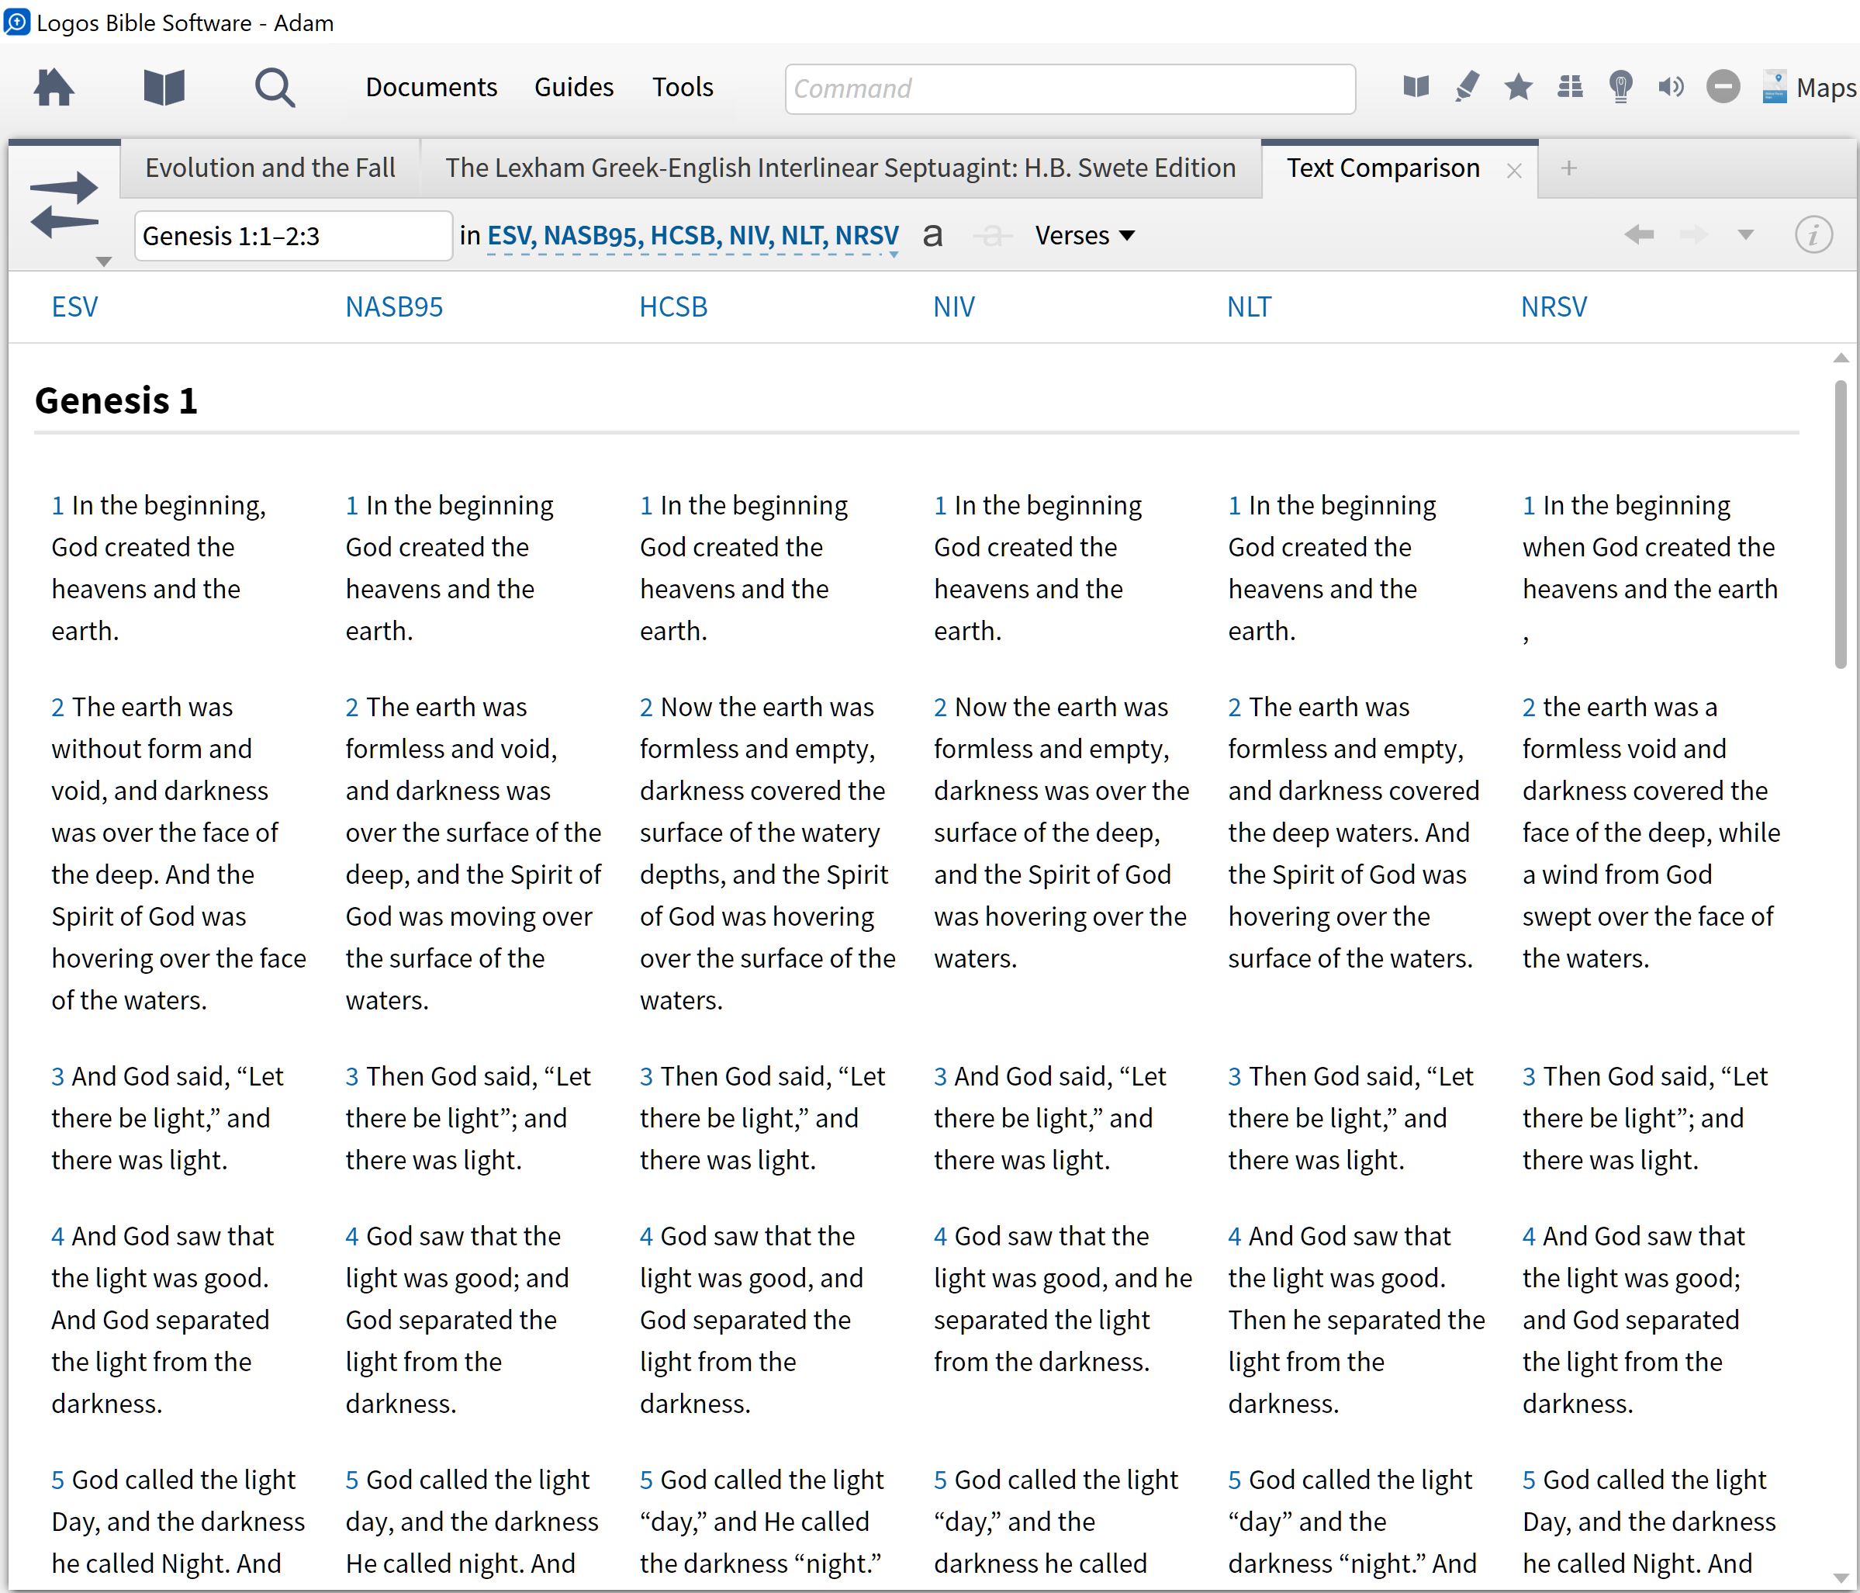Open the Home page icon
Viewport: 1860px width, 1593px height.
pos(54,87)
